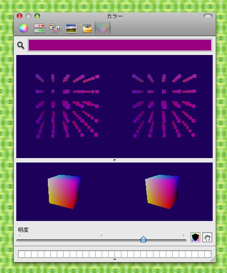Click the left RGB color cube
This screenshot has height=273, width=227.
click(x=64, y=192)
